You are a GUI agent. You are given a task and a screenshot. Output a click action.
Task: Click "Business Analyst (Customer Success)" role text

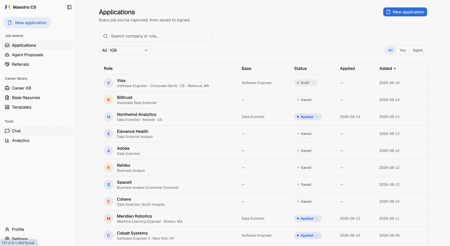tap(148, 188)
